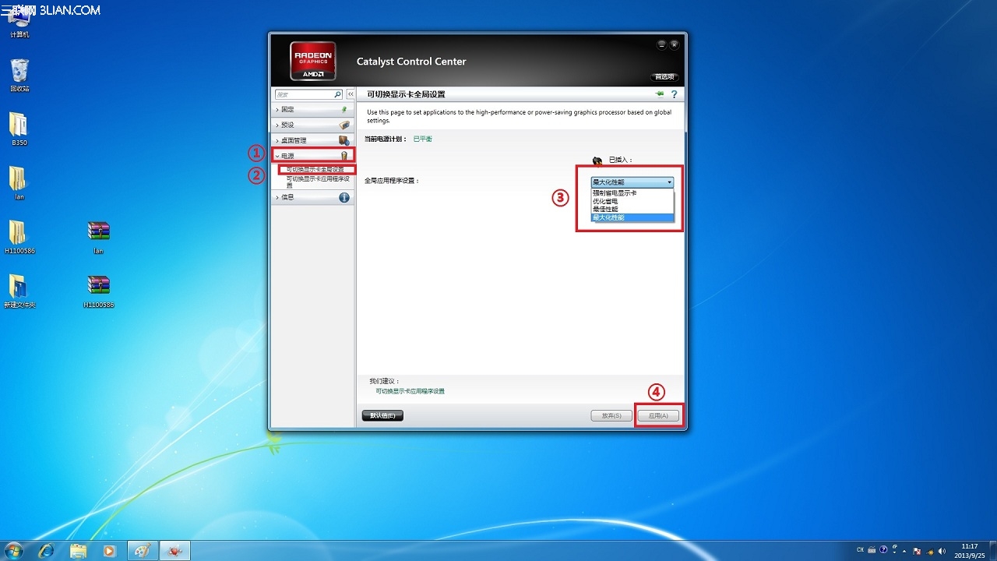Open the global settings performance dropdown
This screenshot has width=997, height=561.
click(632, 182)
